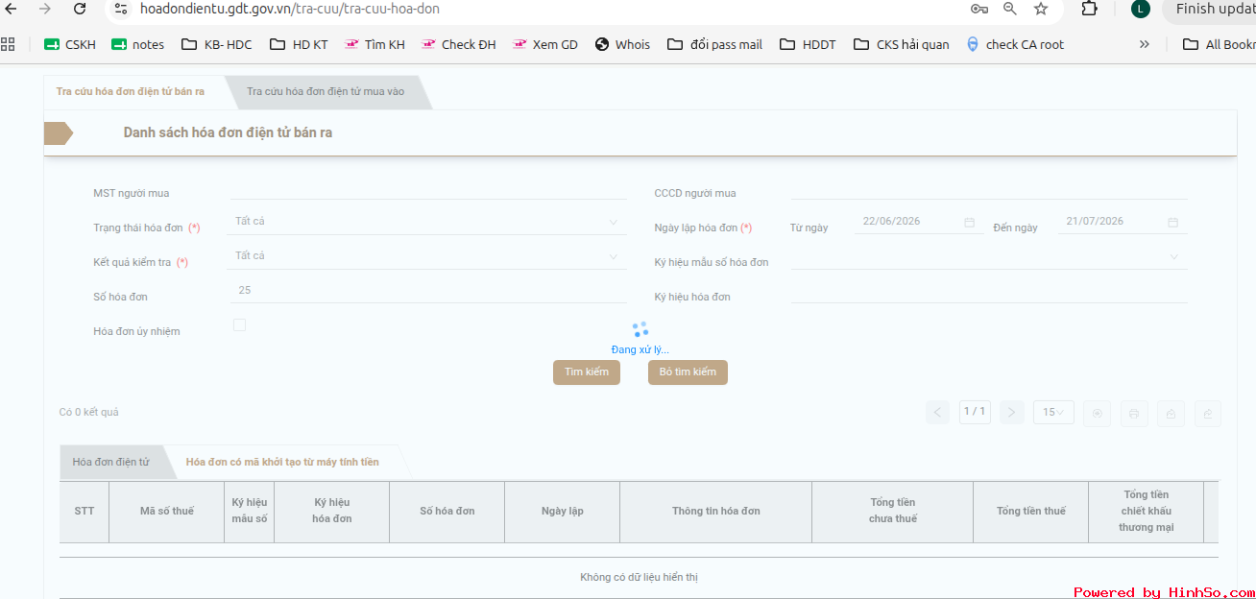Open the apps grid icon in bookmarks bar
Viewport: 1256px width, 599px height.
(9, 44)
